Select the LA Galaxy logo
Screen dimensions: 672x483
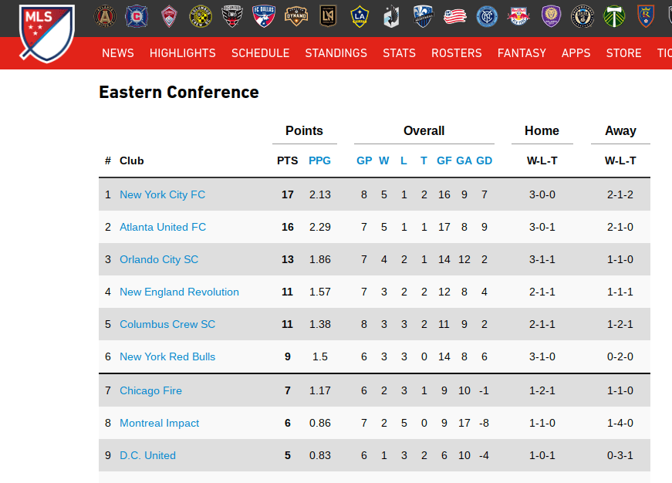coord(360,16)
